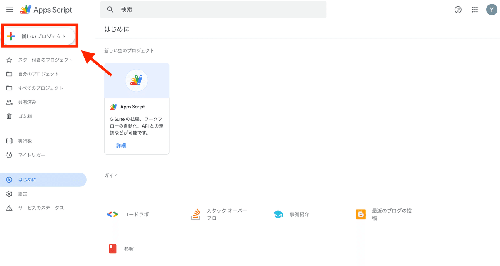Open the Google apps grid

tap(475, 10)
